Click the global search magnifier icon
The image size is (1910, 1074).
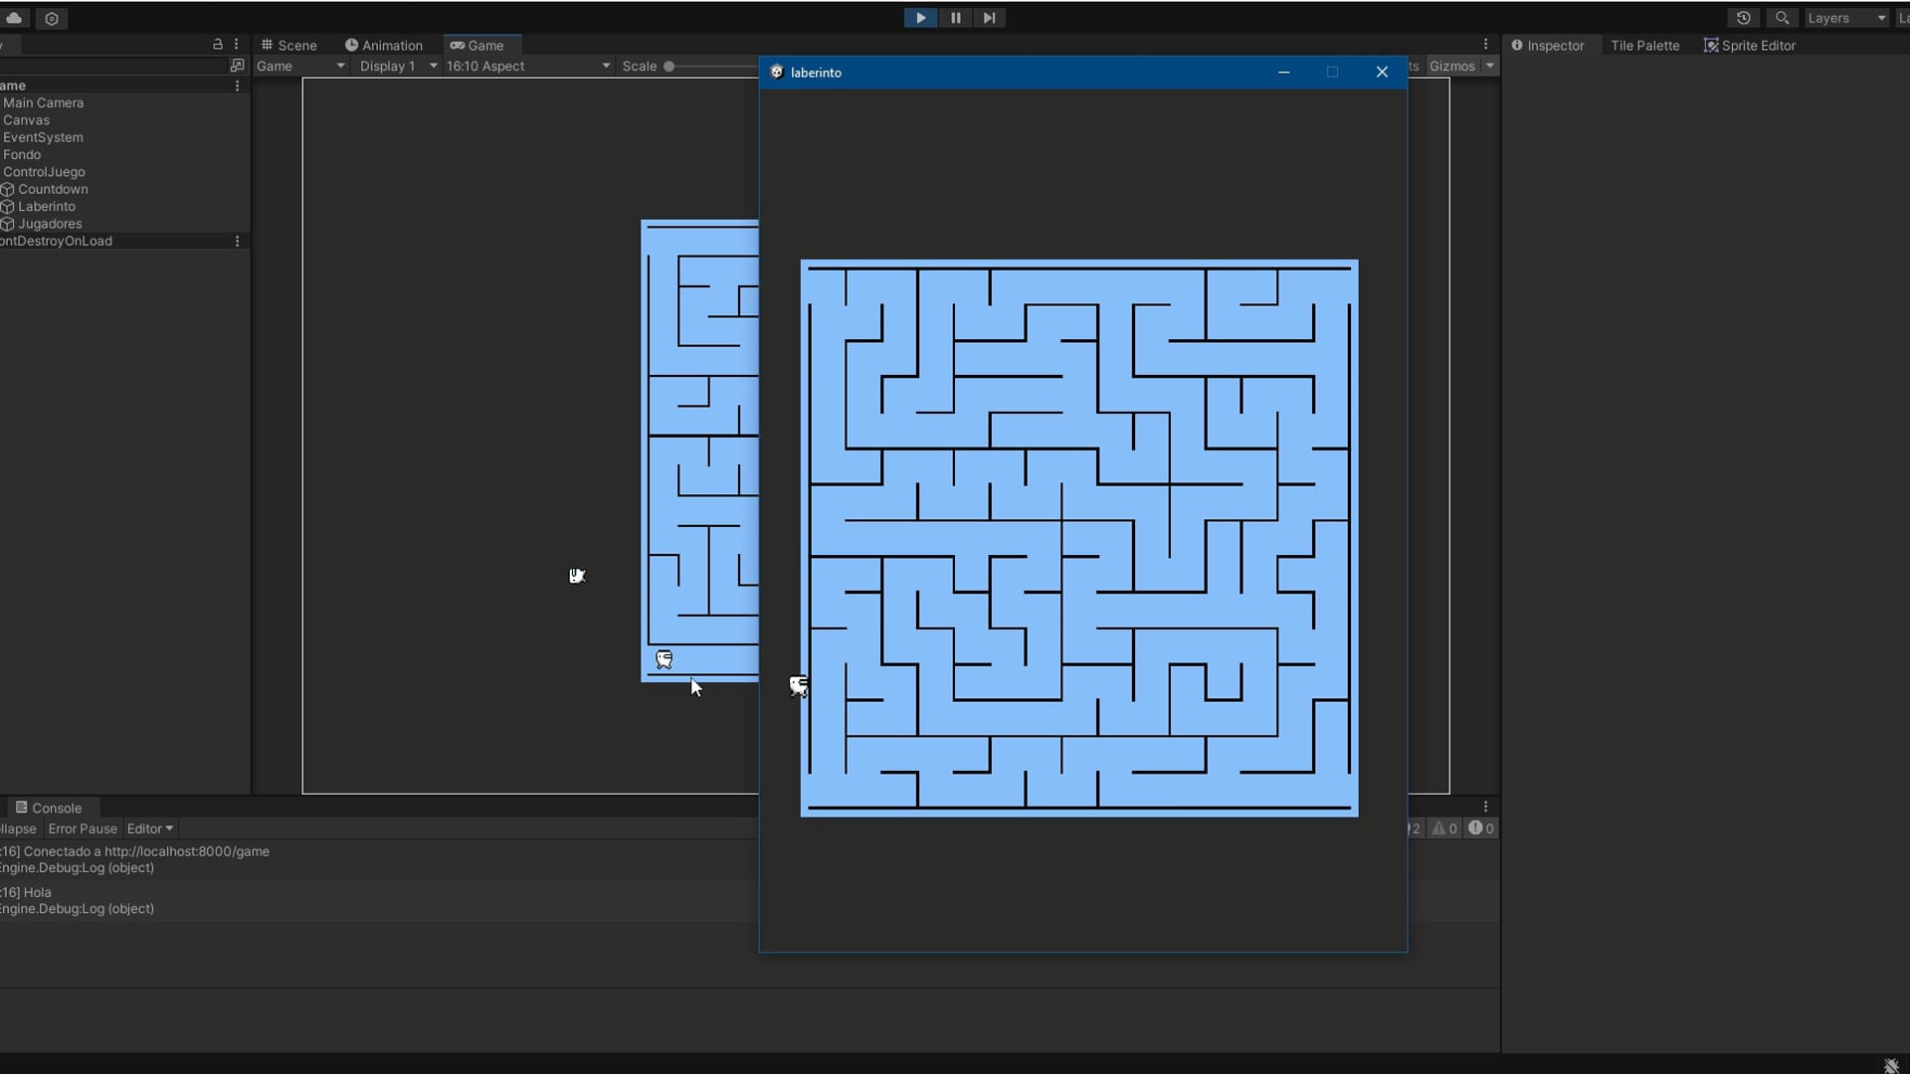tap(1782, 18)
